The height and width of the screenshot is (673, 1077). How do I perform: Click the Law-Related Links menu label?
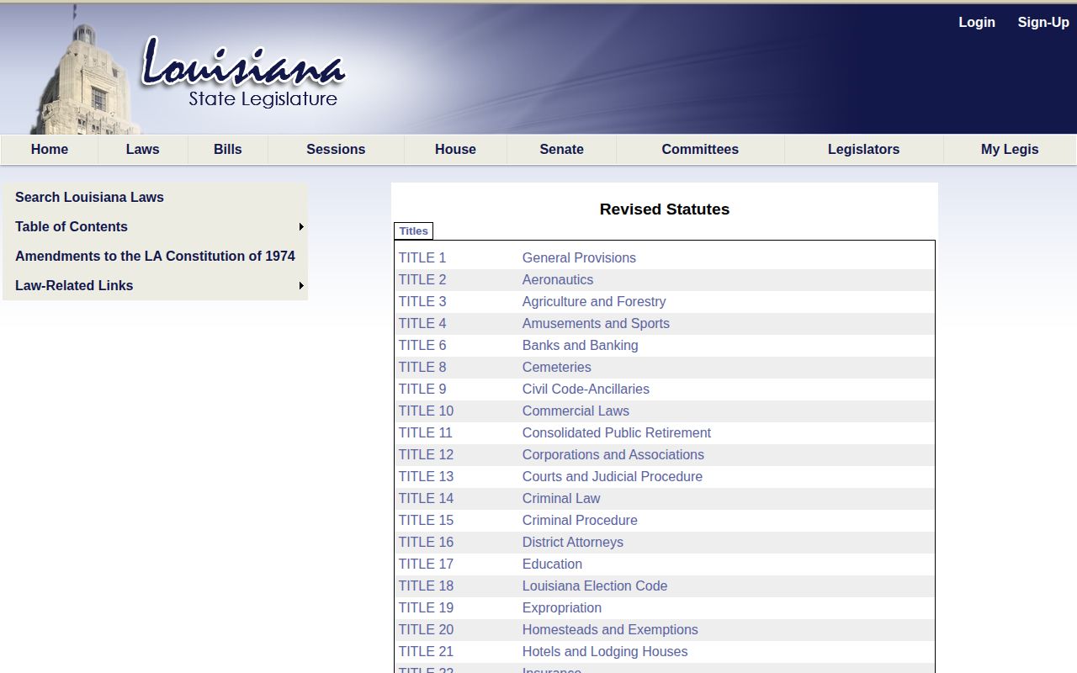(x=74, y=286)
